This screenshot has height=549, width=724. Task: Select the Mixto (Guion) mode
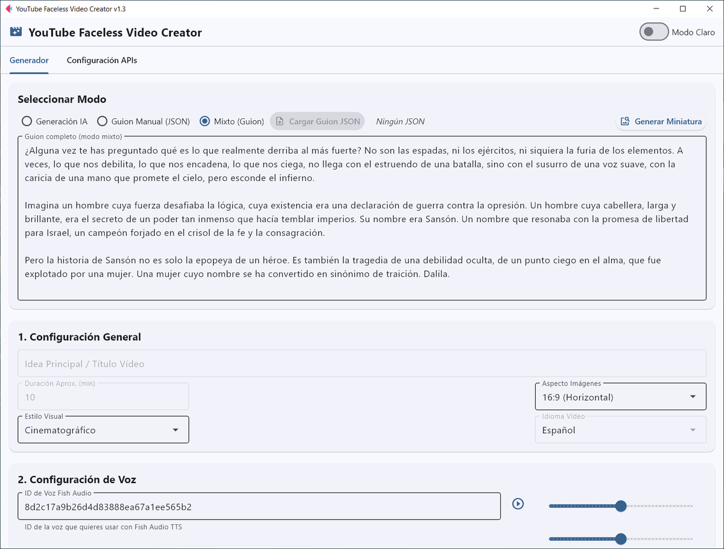tap(206, 121)
